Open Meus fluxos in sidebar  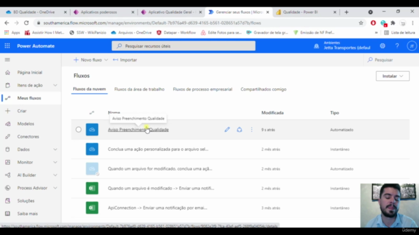pyautogui.click(x=31, y=98)
